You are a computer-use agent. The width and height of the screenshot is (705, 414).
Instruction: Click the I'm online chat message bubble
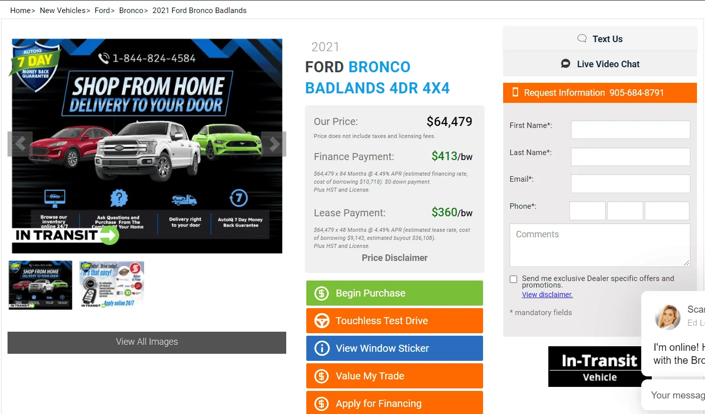coord(673,334)
